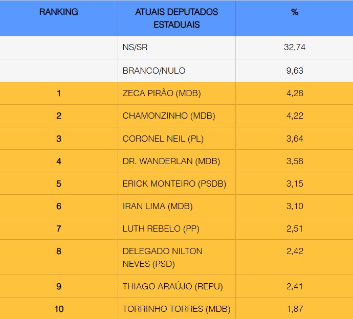Click the 1,87 percentage value

(295, 309)
